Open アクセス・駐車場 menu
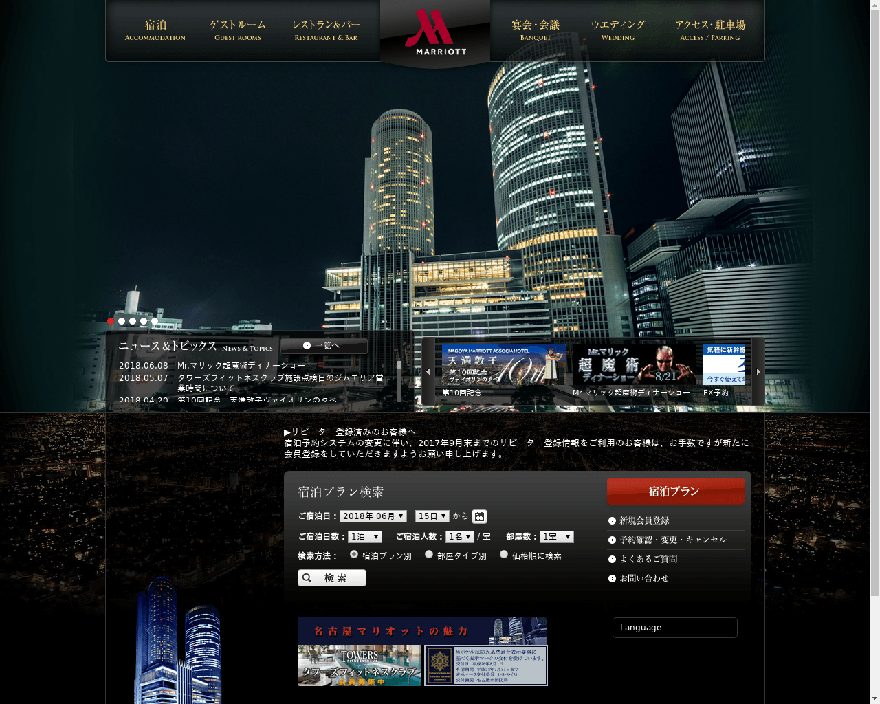The width and height of the screenshot is (880, 704). pyautogui.click(x=710, y=30)
